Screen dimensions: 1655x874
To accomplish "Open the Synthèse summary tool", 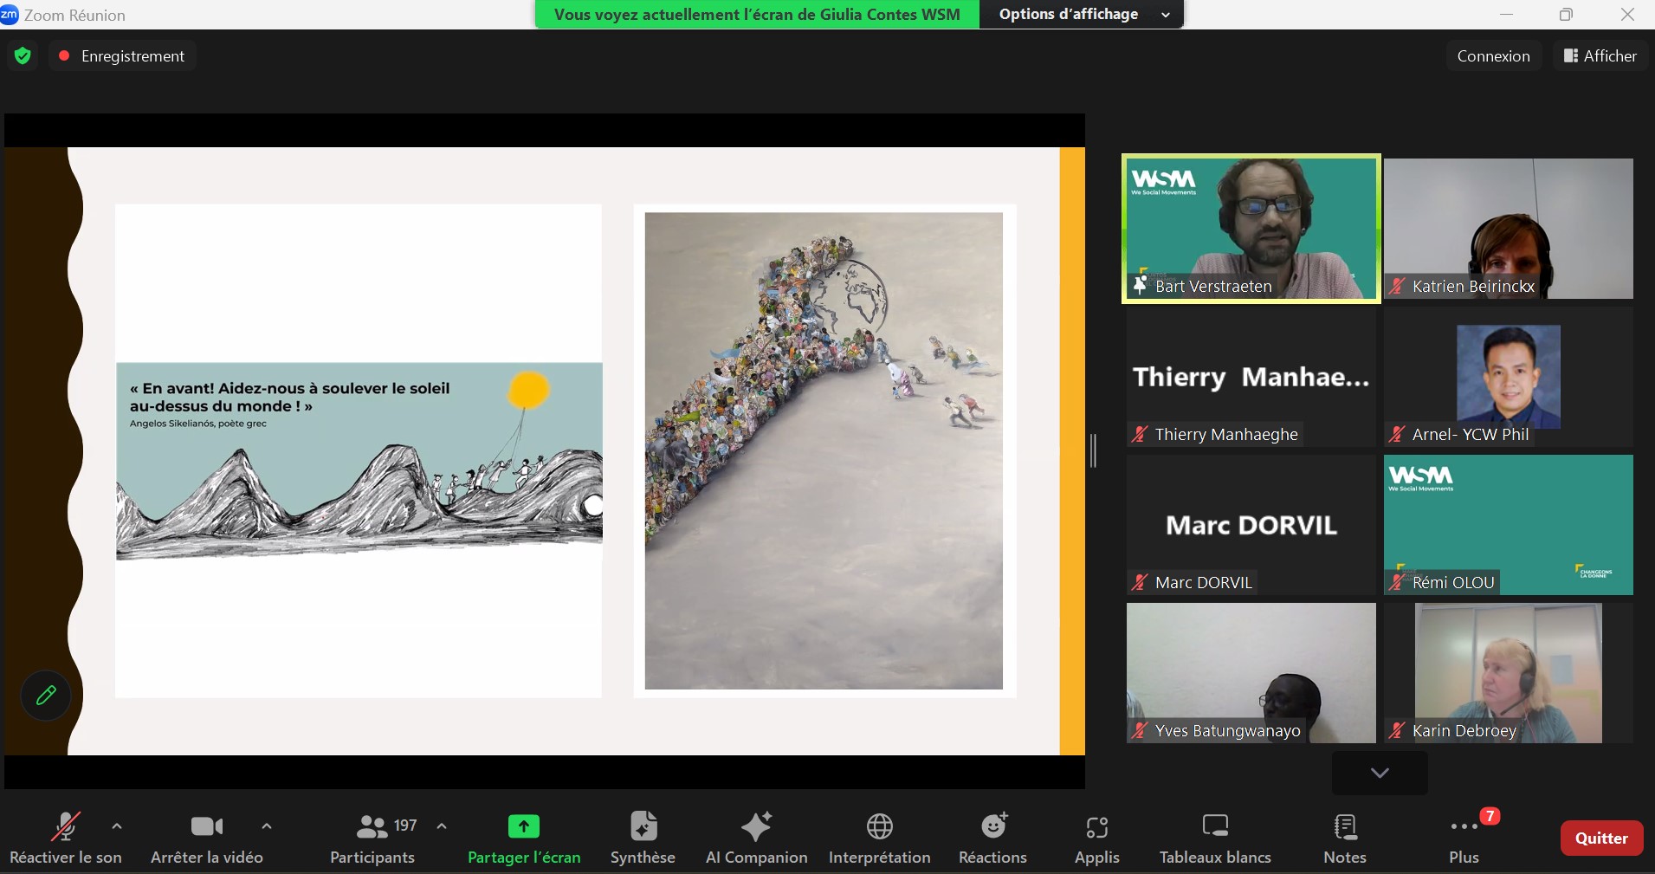I will point(643,826).
